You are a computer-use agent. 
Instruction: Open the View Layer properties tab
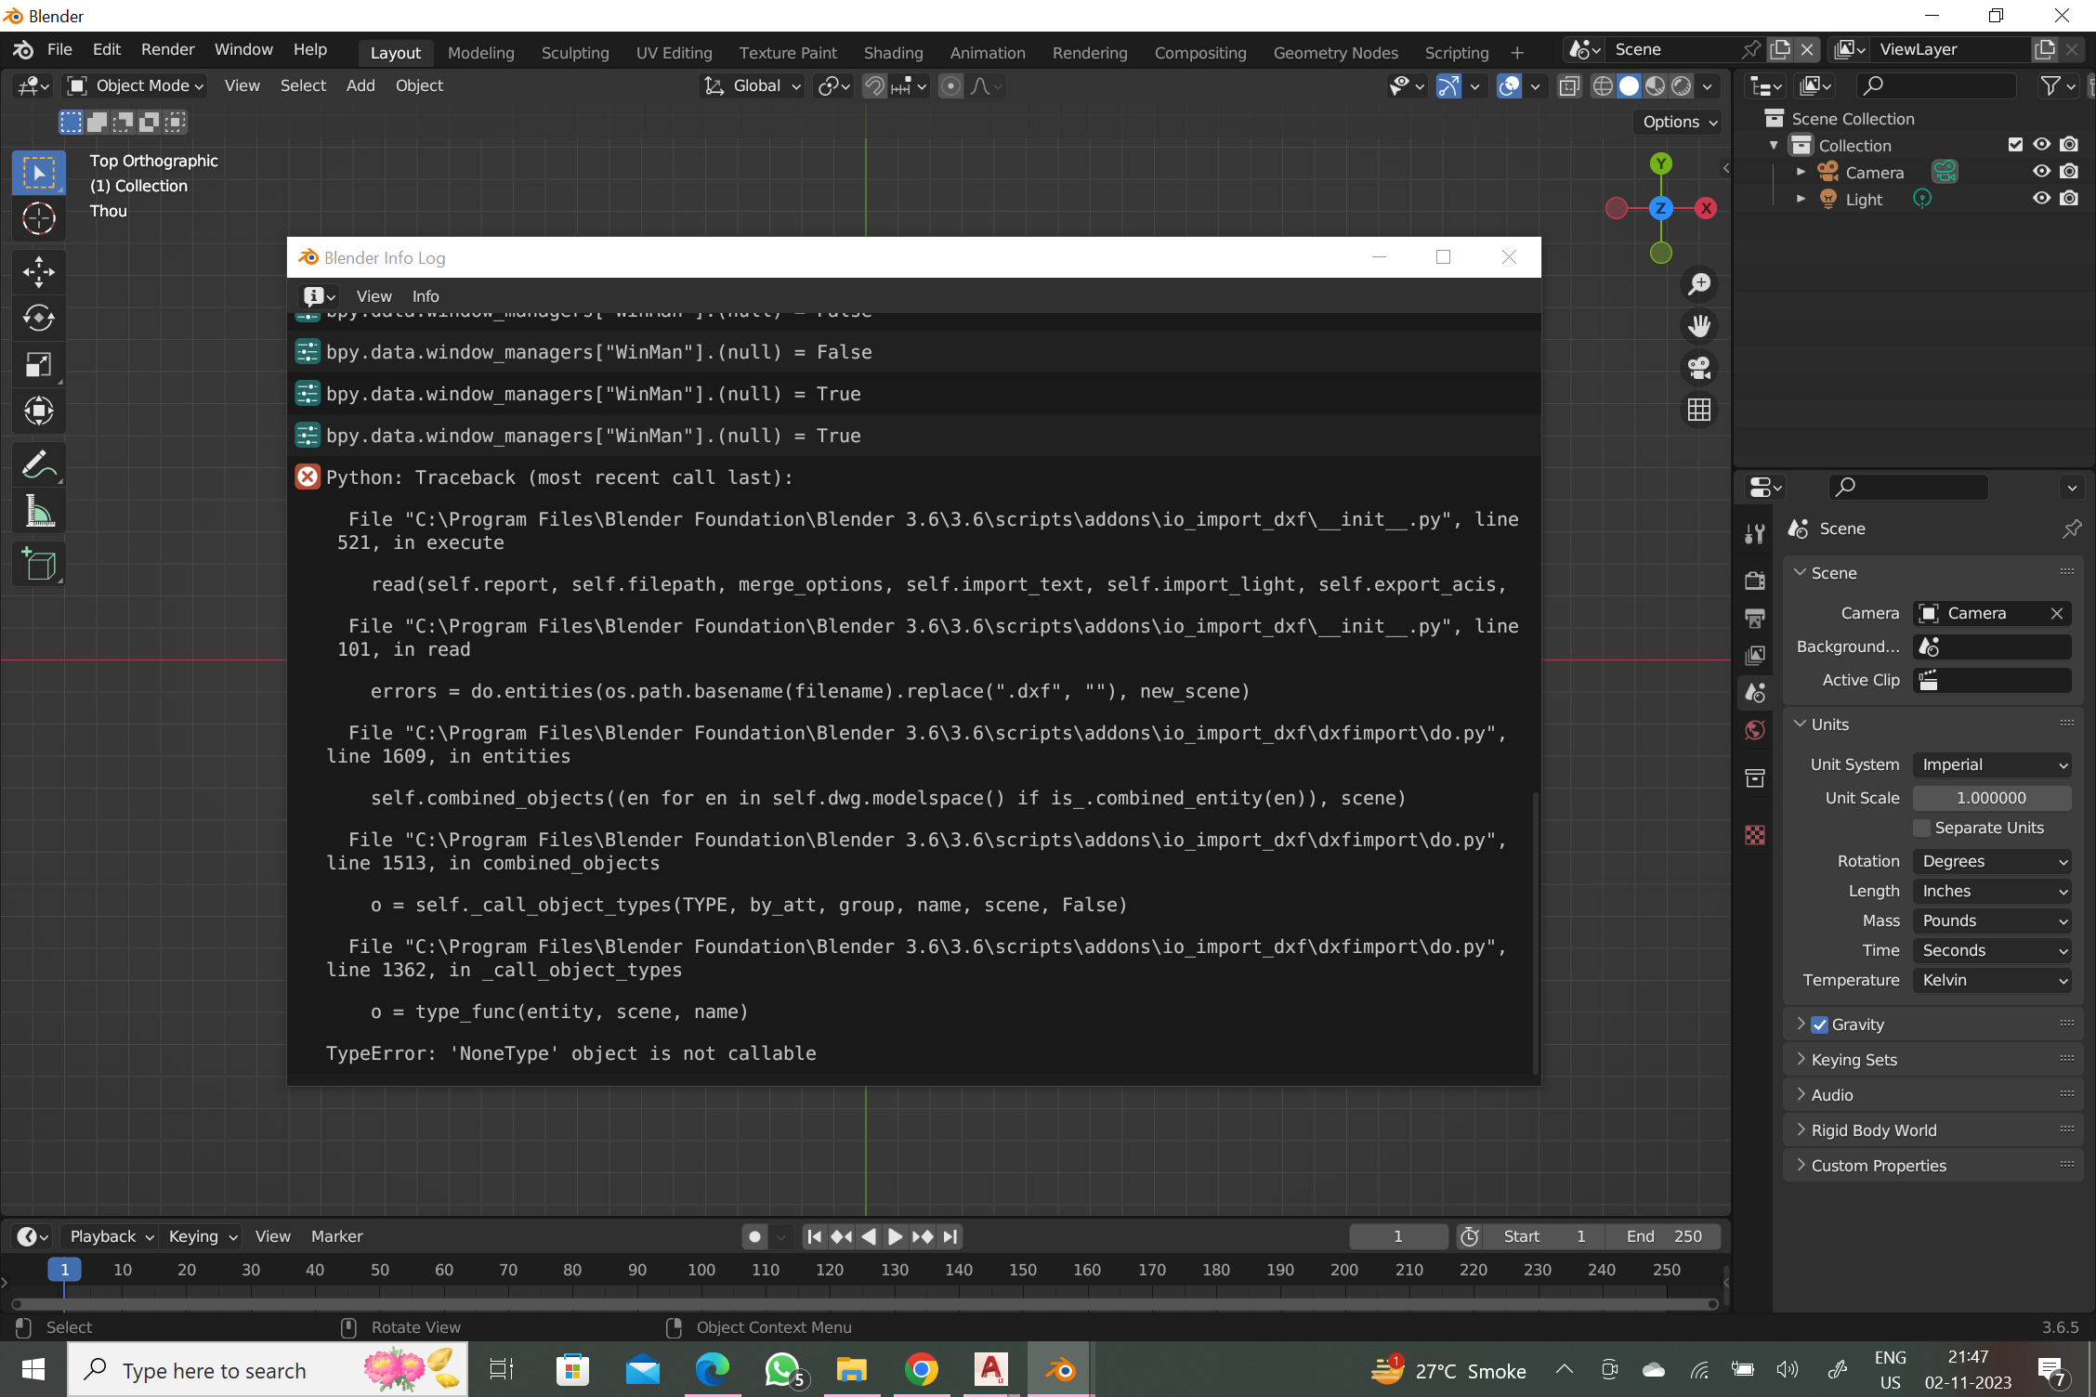(x=1755, y=655)
